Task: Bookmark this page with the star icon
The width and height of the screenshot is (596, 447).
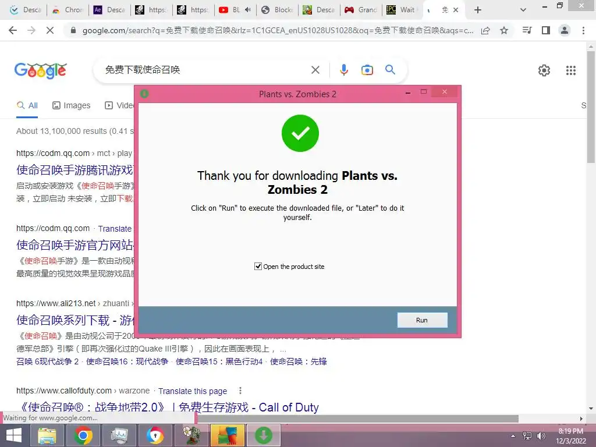Action: [504, 30]
